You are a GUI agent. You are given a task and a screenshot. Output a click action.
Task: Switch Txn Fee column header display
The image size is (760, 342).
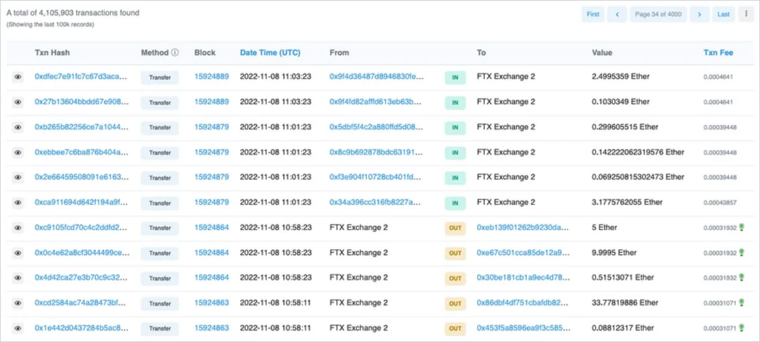click(719, 53)
